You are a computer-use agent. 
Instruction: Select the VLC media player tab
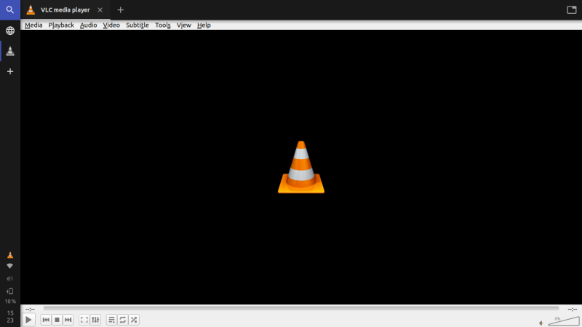tap(65, 10)
